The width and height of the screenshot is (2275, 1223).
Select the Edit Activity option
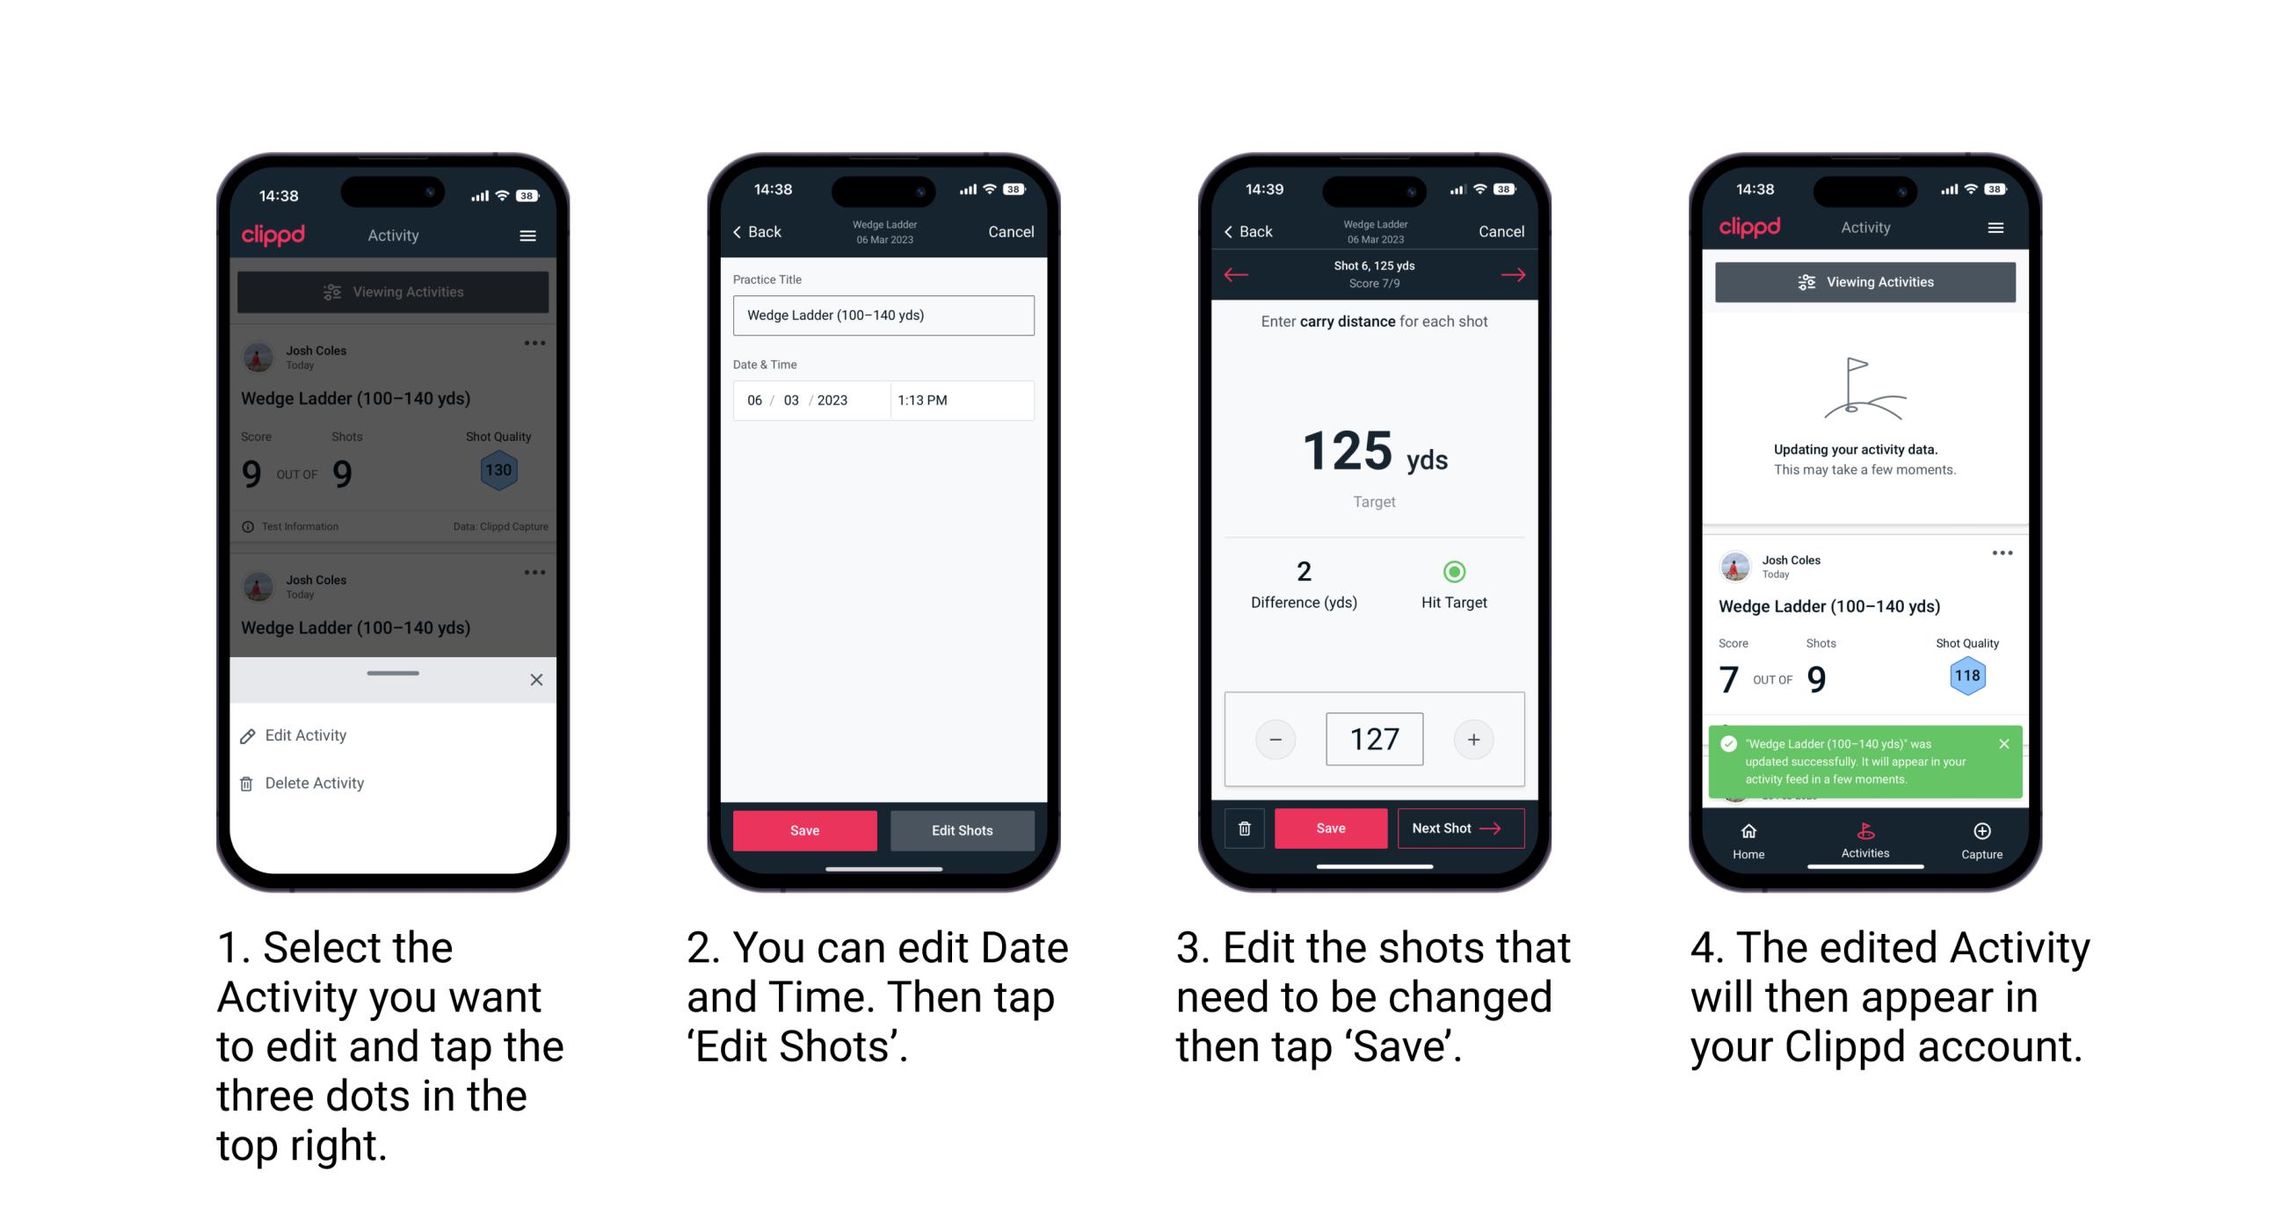pos(308,736)
